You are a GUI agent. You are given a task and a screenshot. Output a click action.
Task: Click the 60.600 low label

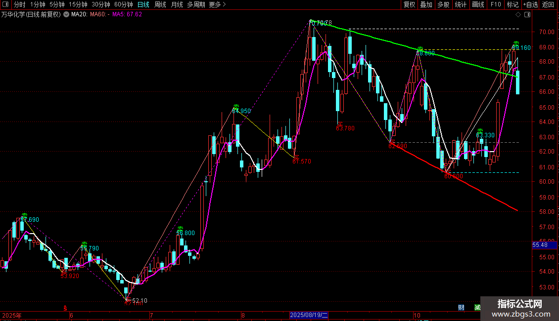coord(454,176)
